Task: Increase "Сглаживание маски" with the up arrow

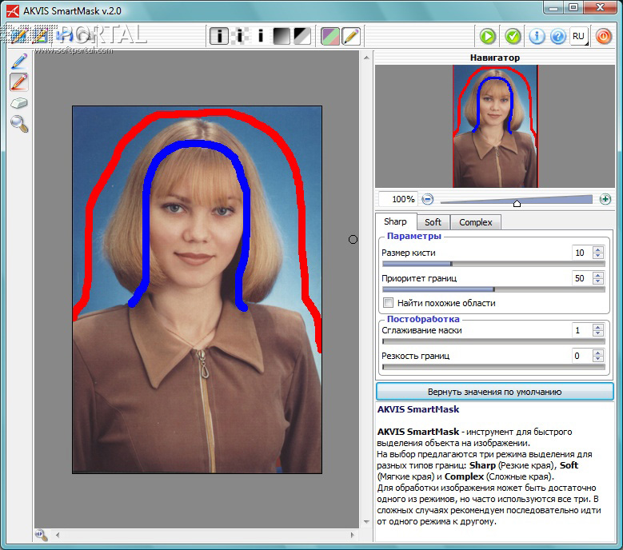Action: tap(597, 327)
